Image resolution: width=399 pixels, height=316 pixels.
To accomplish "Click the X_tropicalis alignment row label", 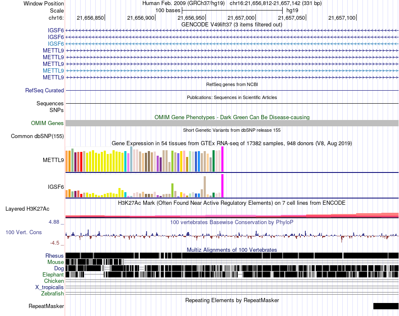I will 50,287.
